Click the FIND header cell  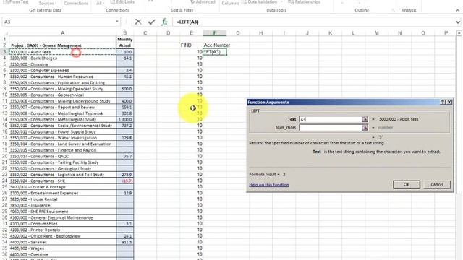pos(191,45)
